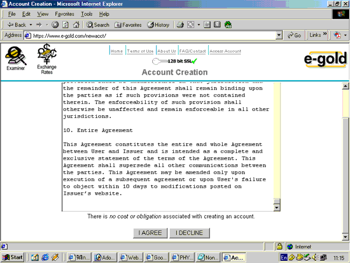Click the page scrollbar down arrow
Viewport: 350px width, 263px height.
tap(345, 237)
